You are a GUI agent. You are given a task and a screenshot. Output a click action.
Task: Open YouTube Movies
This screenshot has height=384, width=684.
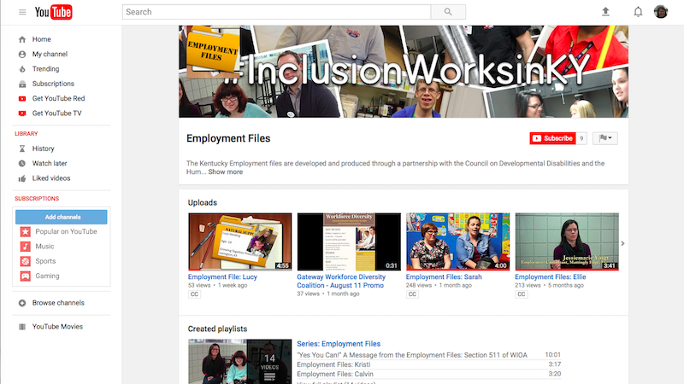coord(57,327)
